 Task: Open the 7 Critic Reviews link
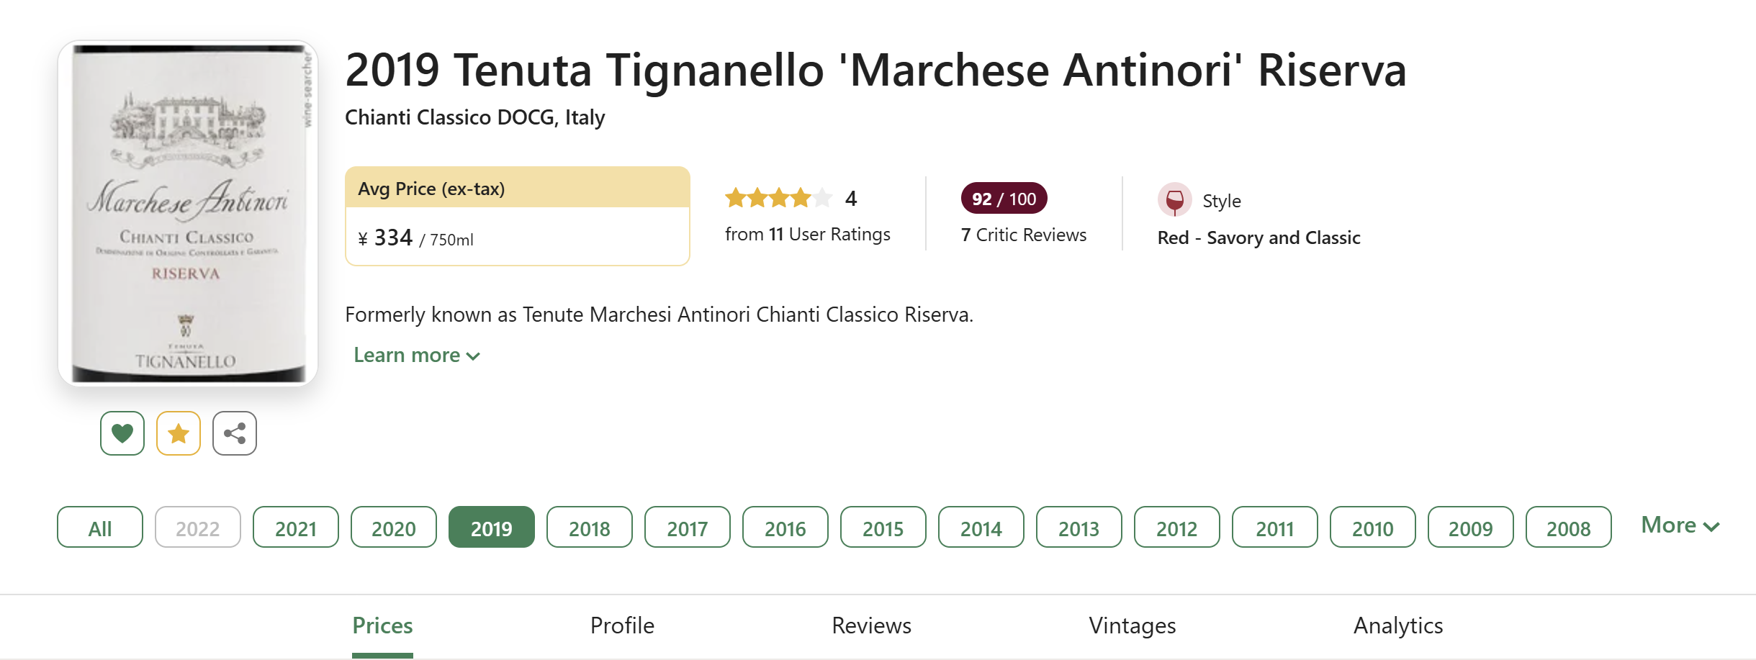(1024, 235)
